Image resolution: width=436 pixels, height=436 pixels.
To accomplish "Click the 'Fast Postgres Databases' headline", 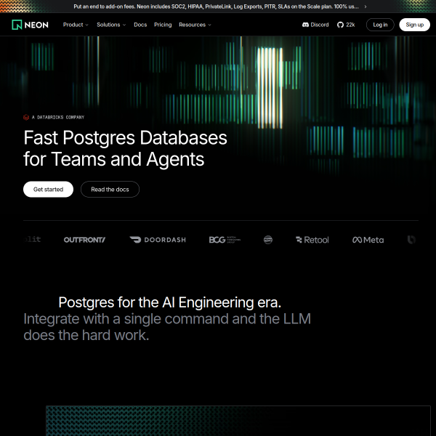I will point(125,137).
